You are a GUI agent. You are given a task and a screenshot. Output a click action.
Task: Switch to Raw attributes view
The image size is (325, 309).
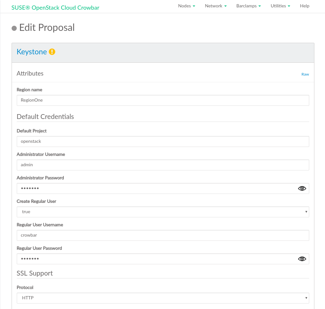305,74
